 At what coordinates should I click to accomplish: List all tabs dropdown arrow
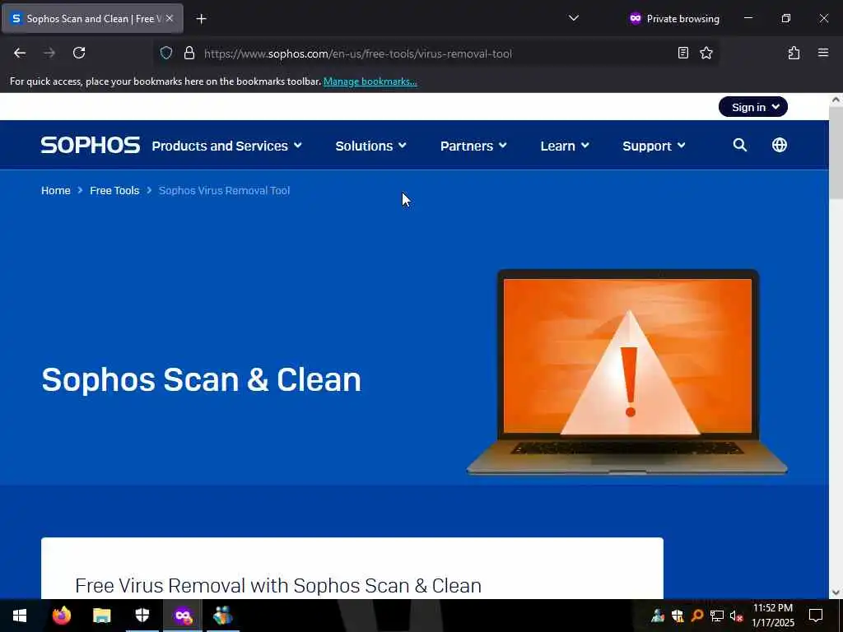(574, 18)
